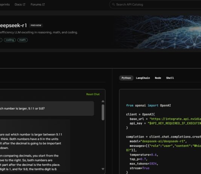Switch to the Python code tab
This screenshot has width=201, height=174.
pos(126,78)
